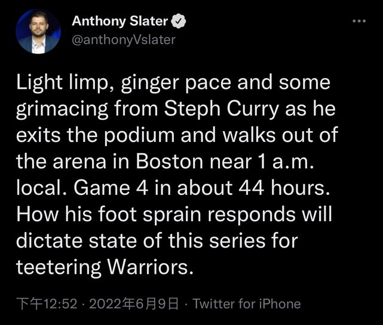Open the three-dot more options menu
The width and height of the screenshot is (383, 325).
point(358,21)
